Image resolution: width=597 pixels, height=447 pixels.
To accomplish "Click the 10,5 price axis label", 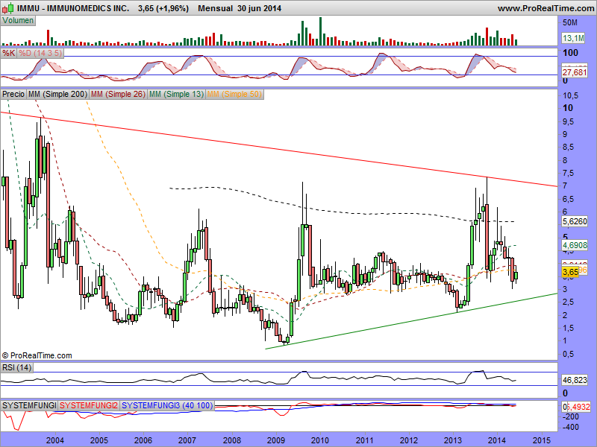I will click(570, 95).
